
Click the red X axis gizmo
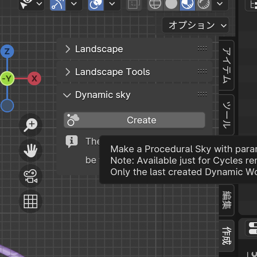pyautogui.click(x=34, y=78)
